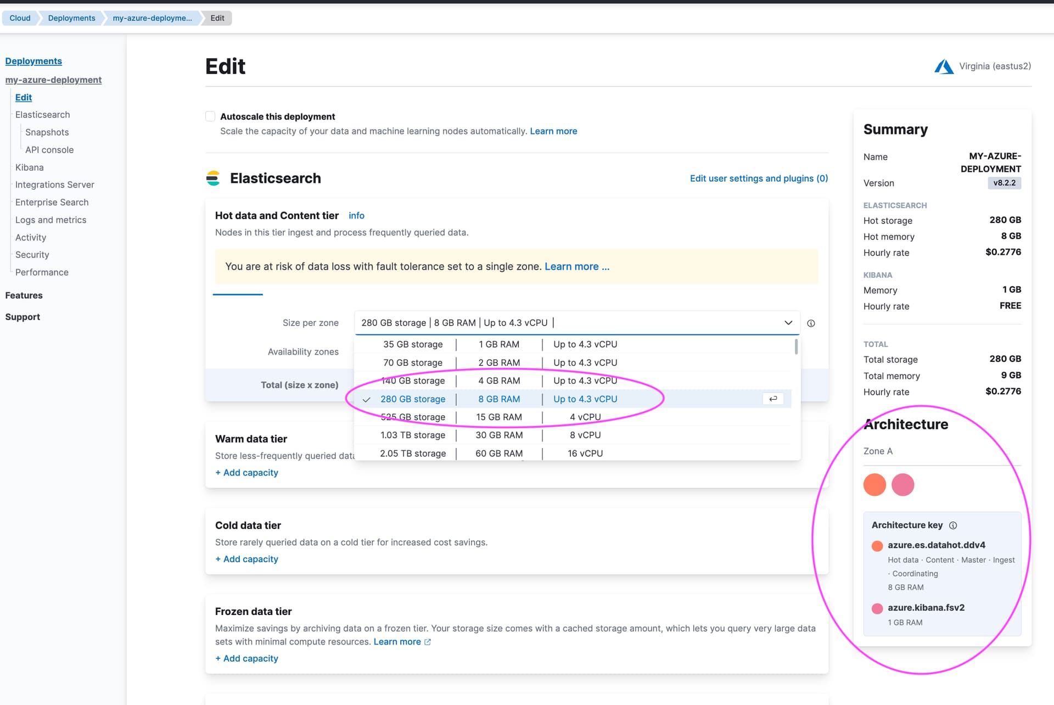Add capacity to Warm data tier

click(246, 473)
